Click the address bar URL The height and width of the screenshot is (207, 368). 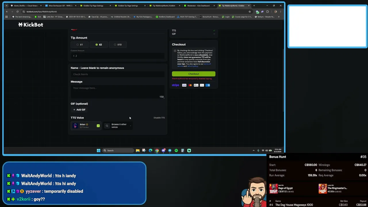tap(42, 11)
